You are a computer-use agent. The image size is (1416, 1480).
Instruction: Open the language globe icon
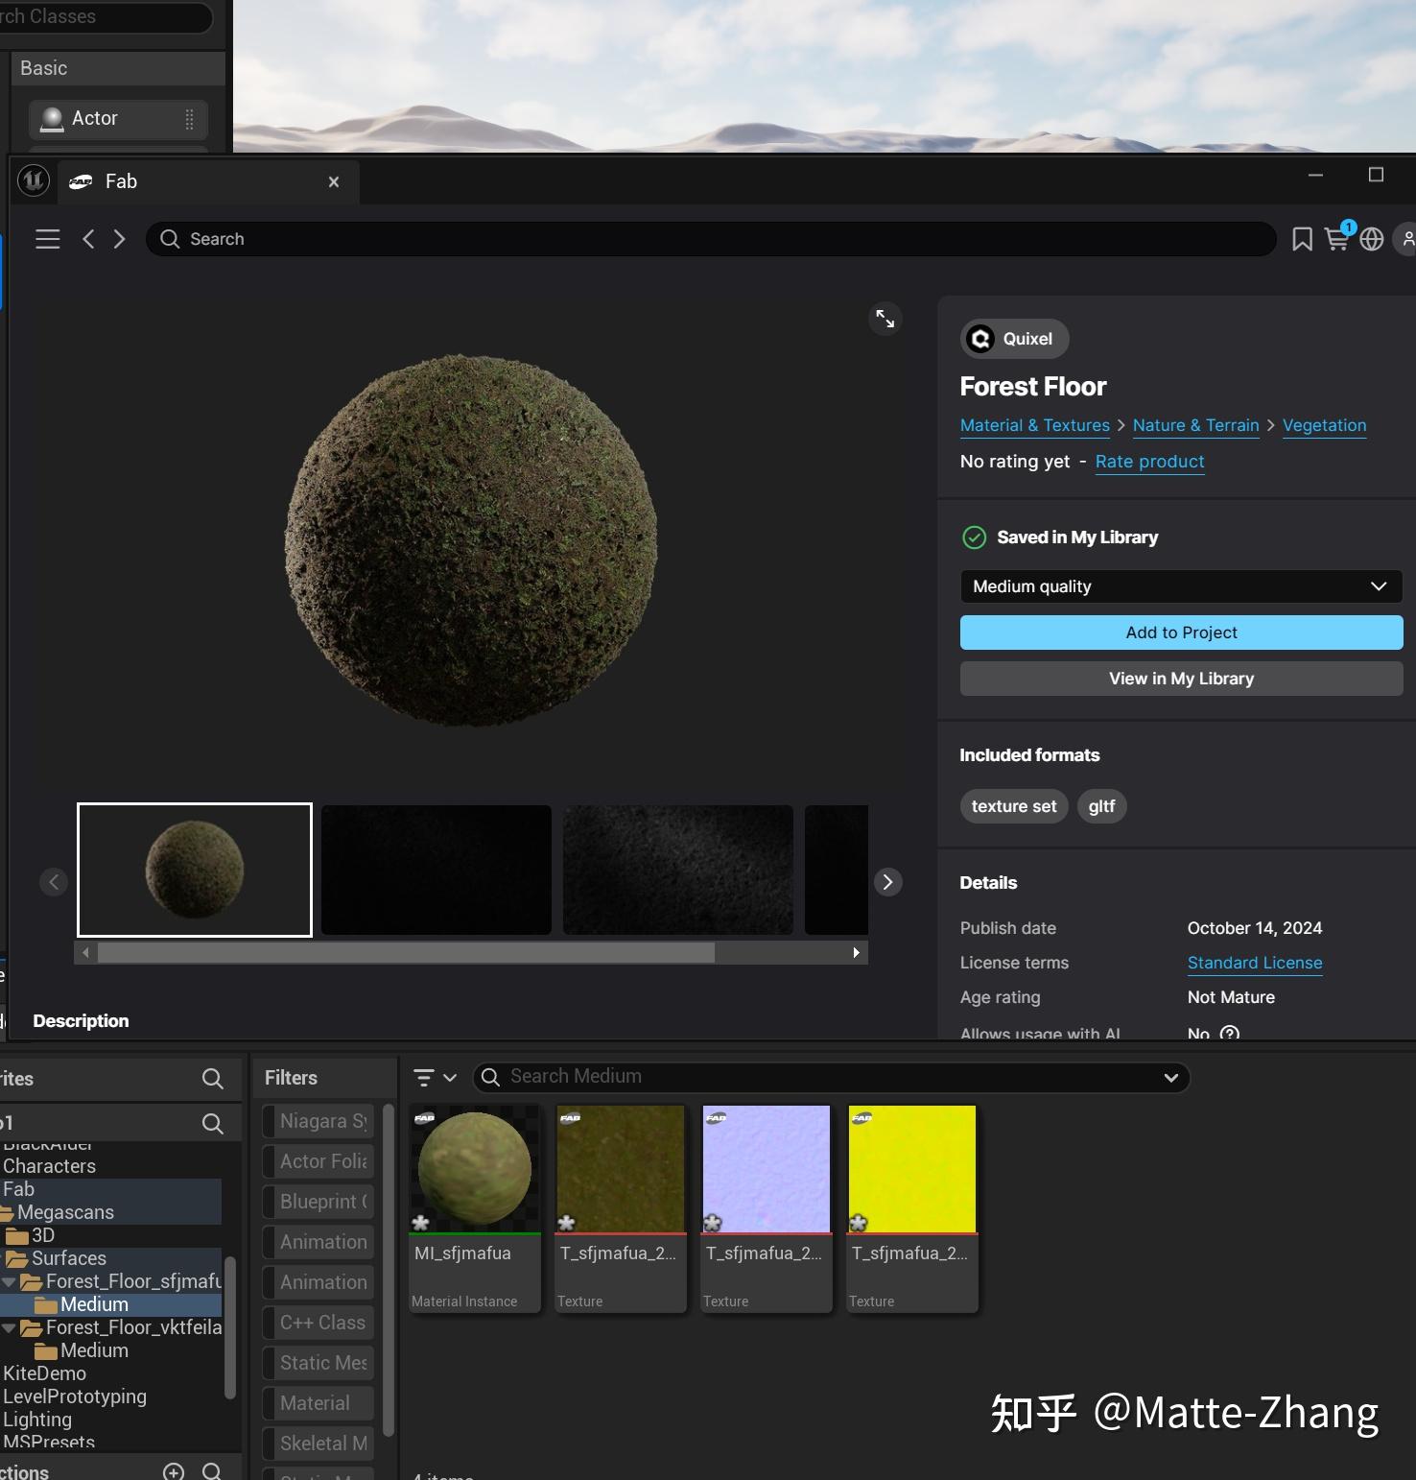(1371, 239)
